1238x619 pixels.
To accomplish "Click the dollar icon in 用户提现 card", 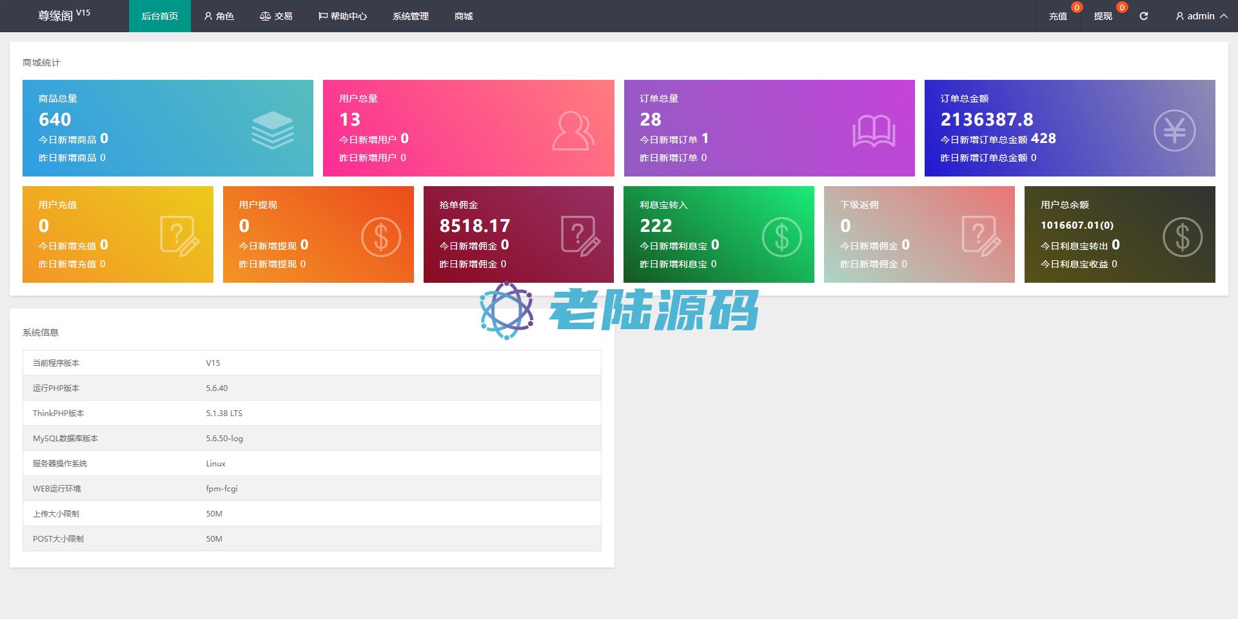I will pyautogui.click(x=380, y=237).
